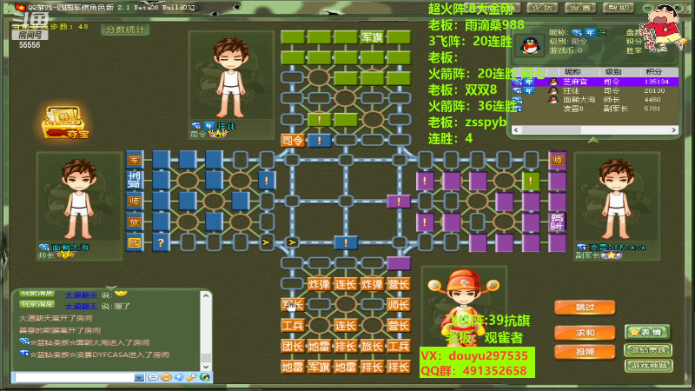This screenshot has height=391, width=695.
Task: Click the green exclamation piece in right camp
Action: [x=531, y=181]
